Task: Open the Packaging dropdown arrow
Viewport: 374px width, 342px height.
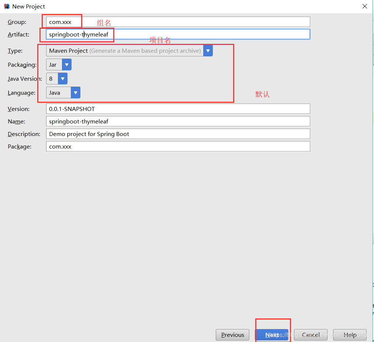Action: (x=67, y=64)
